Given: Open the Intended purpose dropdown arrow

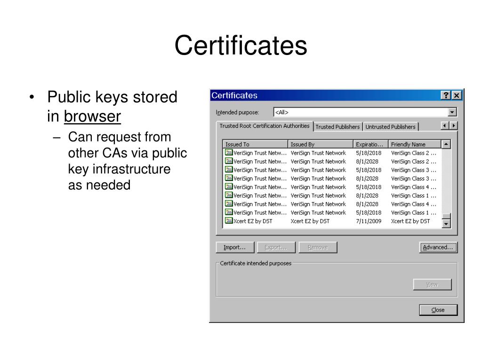Looking at the screenshot, I should 452,112.
